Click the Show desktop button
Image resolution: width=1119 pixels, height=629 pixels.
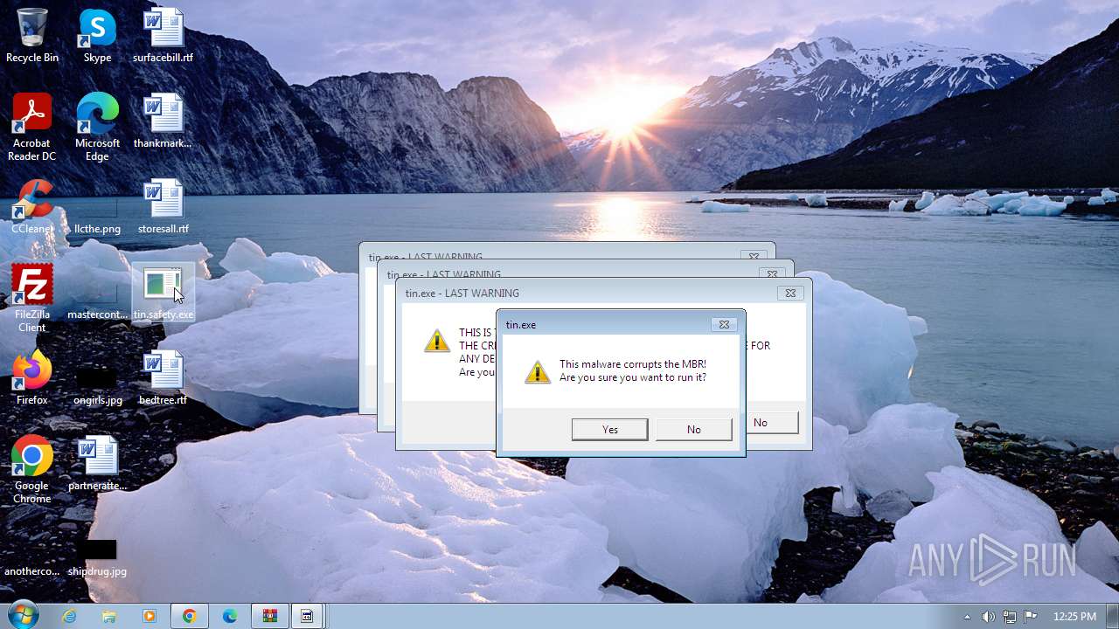1112,616
